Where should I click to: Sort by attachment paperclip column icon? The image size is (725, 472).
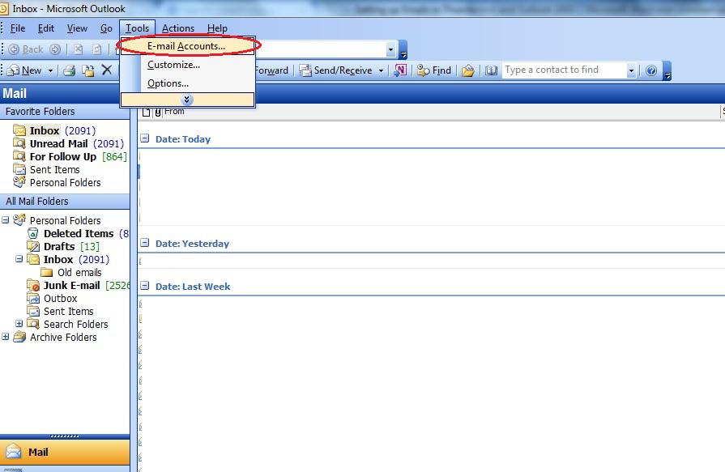(158, 112)
